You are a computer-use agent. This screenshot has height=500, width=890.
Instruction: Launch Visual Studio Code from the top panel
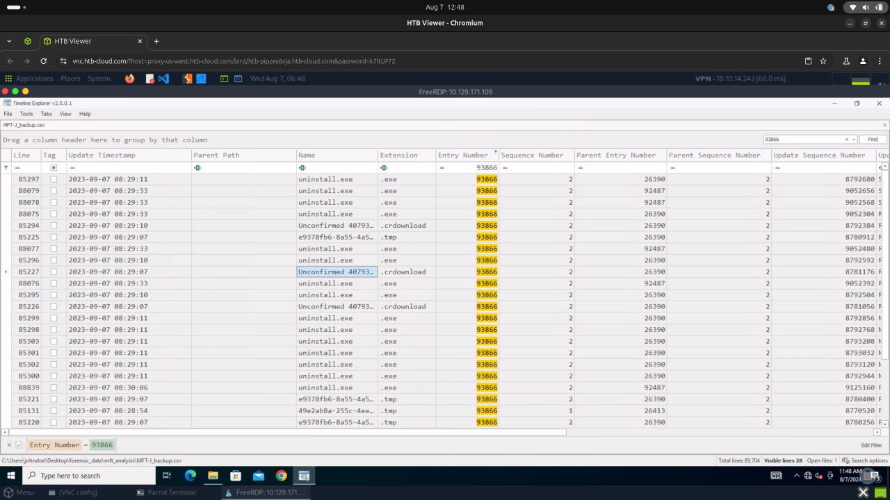point(163,78)
